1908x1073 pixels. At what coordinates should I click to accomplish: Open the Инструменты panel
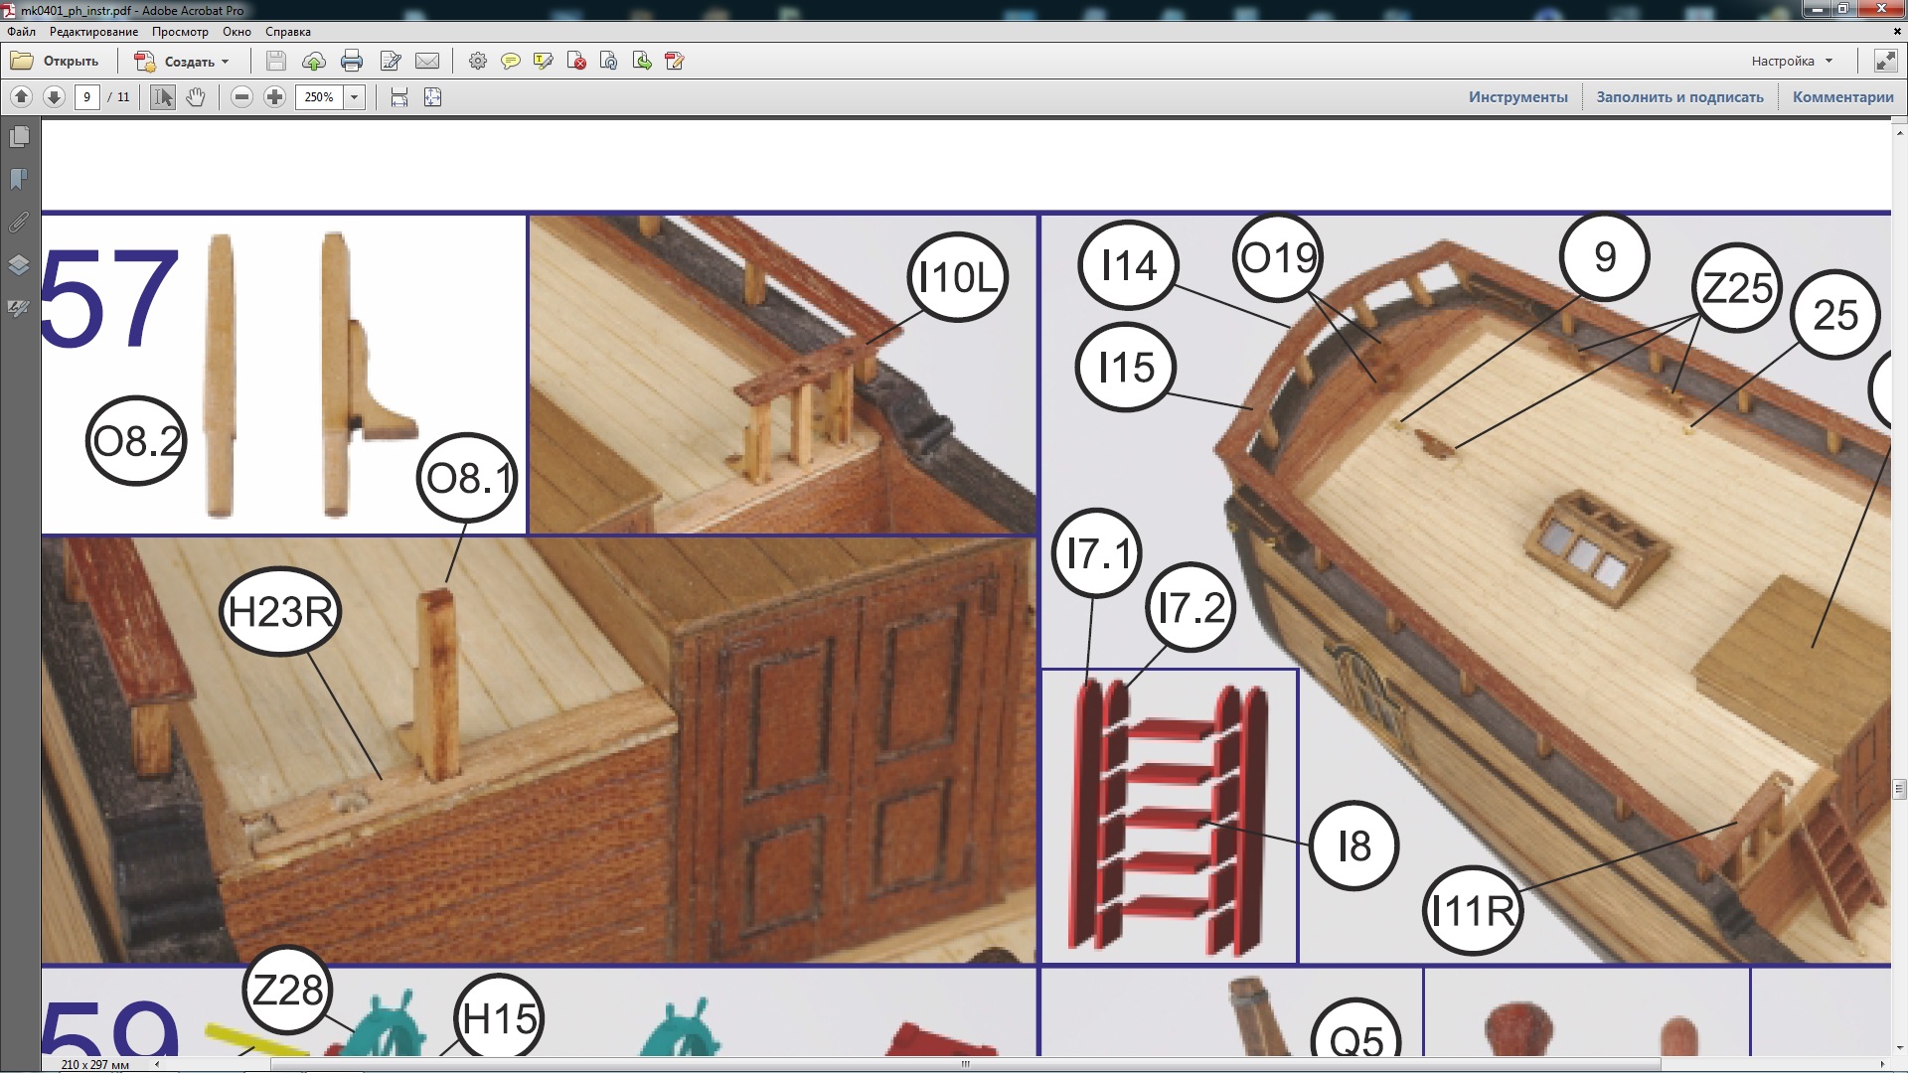pyautogui.click(x=1518, y=96)
